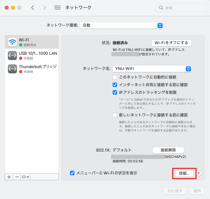The width and height of the screenshot is (210, 199).
Task: Show all preferences with the grid icon
Action: (58, 7)
